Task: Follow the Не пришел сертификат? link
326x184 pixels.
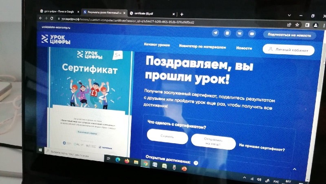Action: tap(262, 148)
